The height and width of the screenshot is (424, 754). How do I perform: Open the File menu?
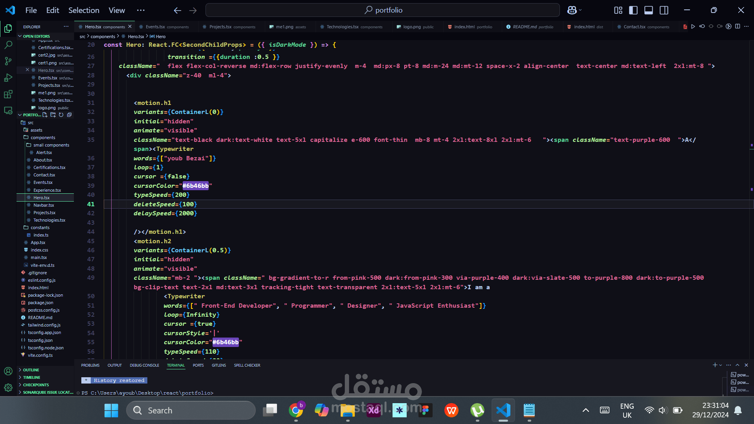[x=31, y=10]
